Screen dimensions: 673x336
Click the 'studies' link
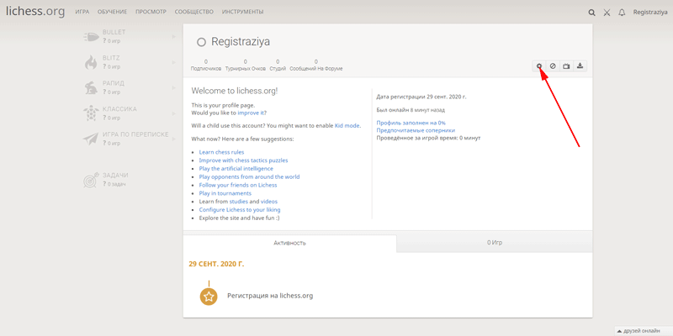click(239, 202)
